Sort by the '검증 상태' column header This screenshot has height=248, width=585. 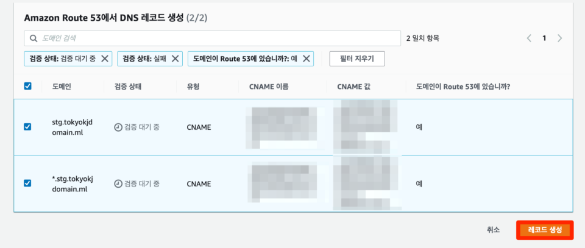129,87
